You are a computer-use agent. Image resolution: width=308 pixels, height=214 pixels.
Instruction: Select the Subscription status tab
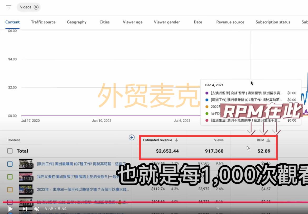[273, 22]
